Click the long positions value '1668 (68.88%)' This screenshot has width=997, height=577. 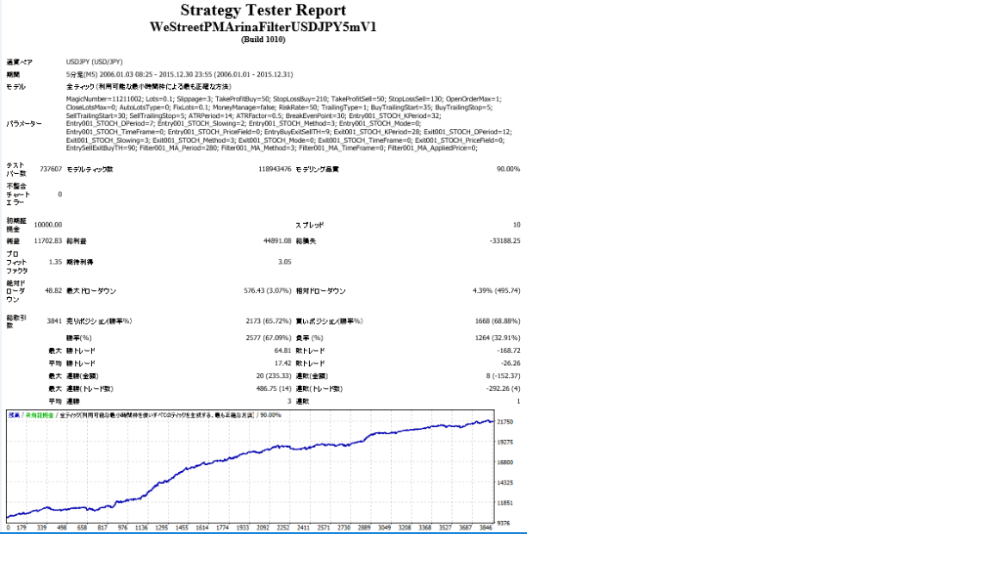(x=498, y=321)
